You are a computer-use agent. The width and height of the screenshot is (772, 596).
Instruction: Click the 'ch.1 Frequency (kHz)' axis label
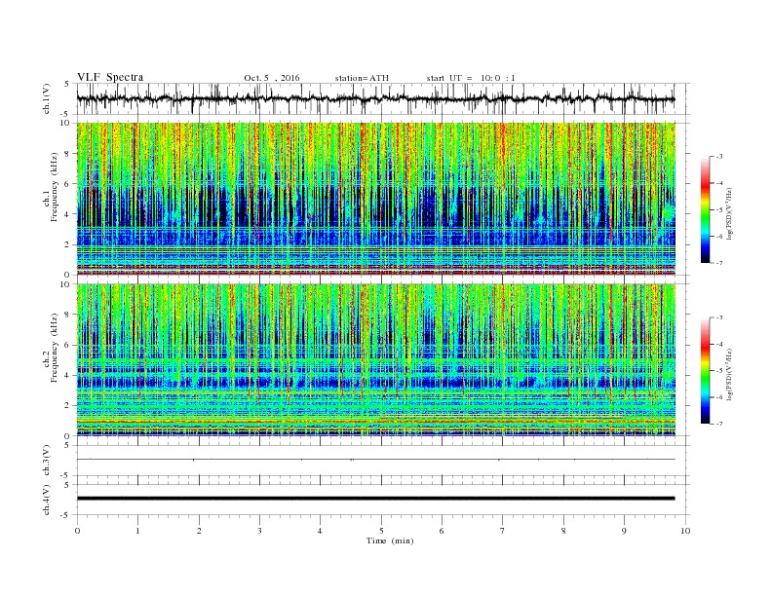[x=51, y=187]
